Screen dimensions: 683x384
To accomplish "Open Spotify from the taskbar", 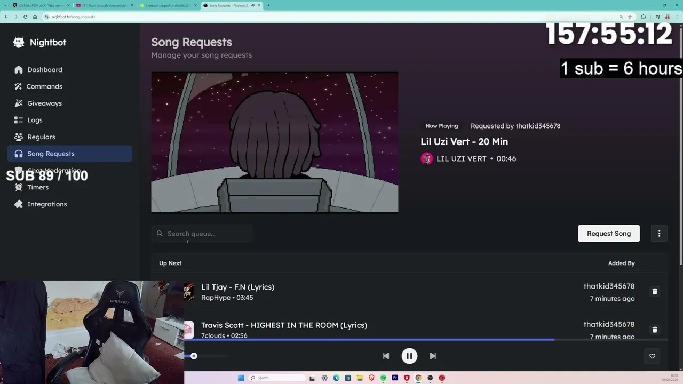I will pyautogui.click(x=383, y=378).
